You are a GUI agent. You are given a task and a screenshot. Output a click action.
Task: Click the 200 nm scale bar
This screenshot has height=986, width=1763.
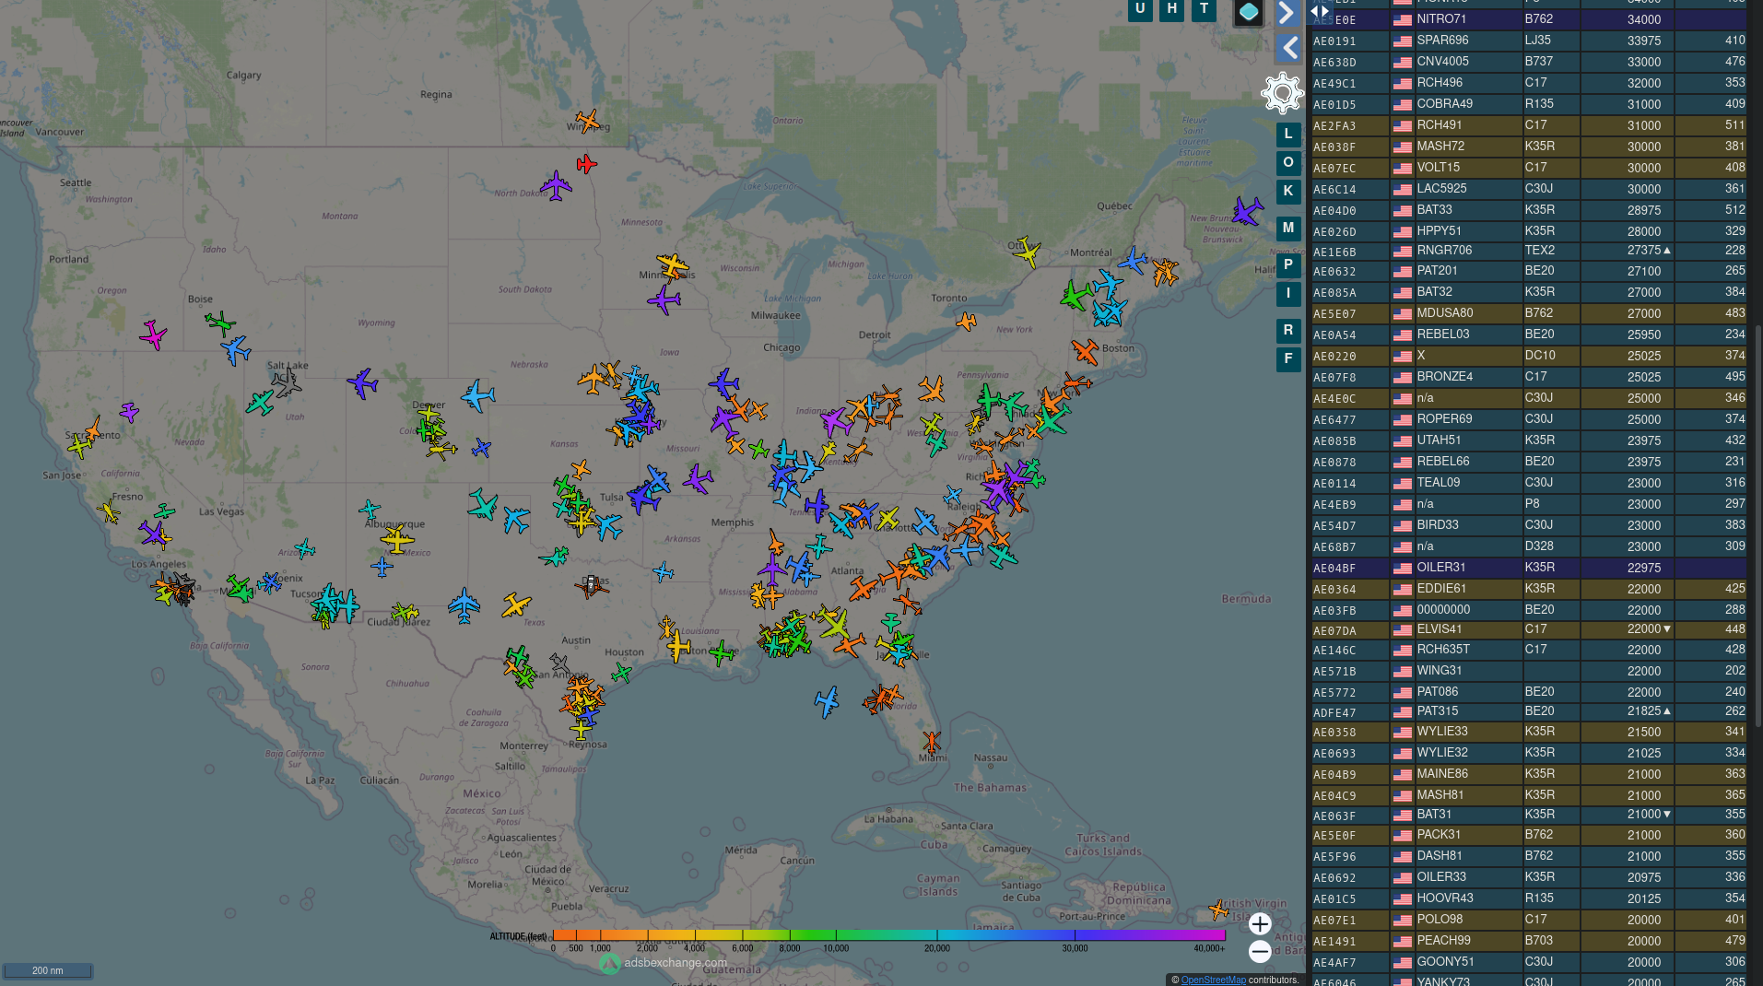[48, 970]
